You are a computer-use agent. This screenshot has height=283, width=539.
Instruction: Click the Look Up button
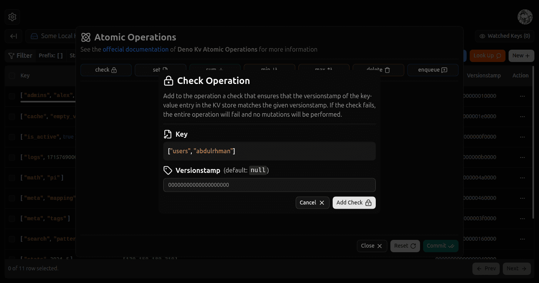487,56
